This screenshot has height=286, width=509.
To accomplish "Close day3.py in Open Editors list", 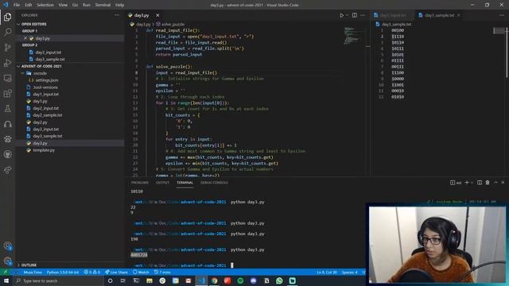I will 25,38.
